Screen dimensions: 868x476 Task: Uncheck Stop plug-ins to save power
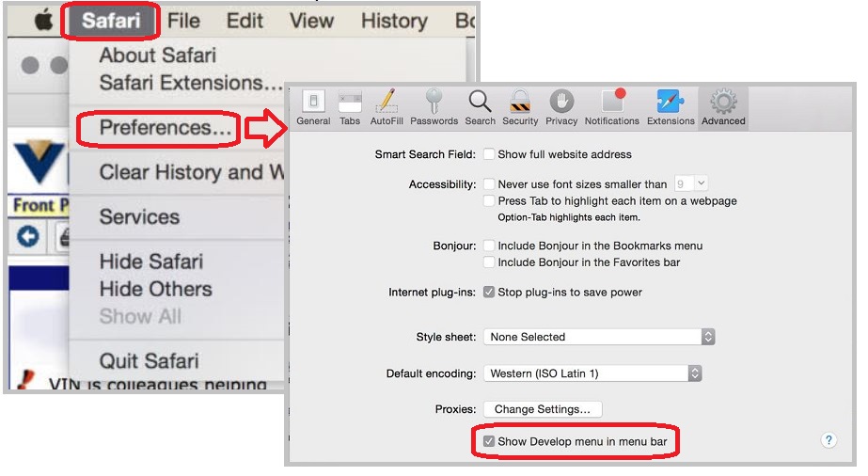pyautogui.click(x=489, y=293)
